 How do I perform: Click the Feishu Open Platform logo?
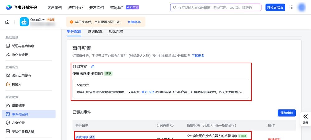pyautogui.click(x=22, y=7)
